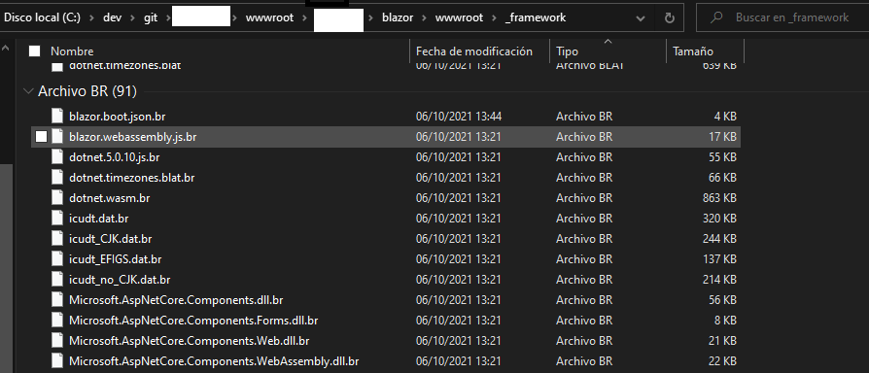Screen dimensions: 869x373
Task: Select the file icudt_CJK.dat.br
Action: tap(110, 239)
